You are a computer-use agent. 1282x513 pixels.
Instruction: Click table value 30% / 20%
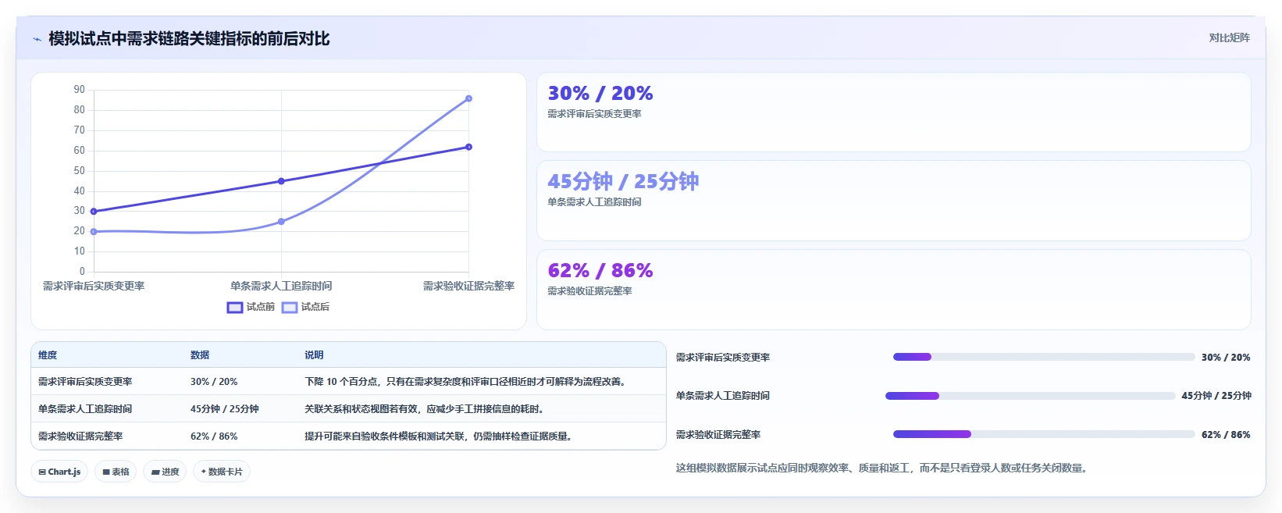214,382
